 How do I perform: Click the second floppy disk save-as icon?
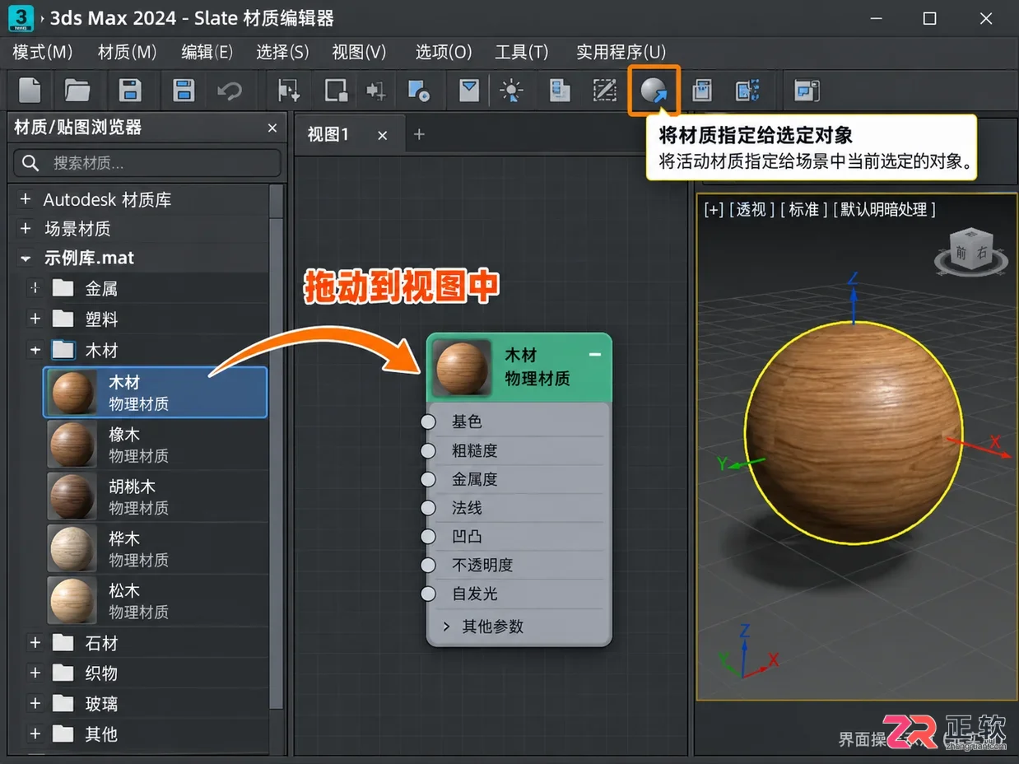[183, 90]
